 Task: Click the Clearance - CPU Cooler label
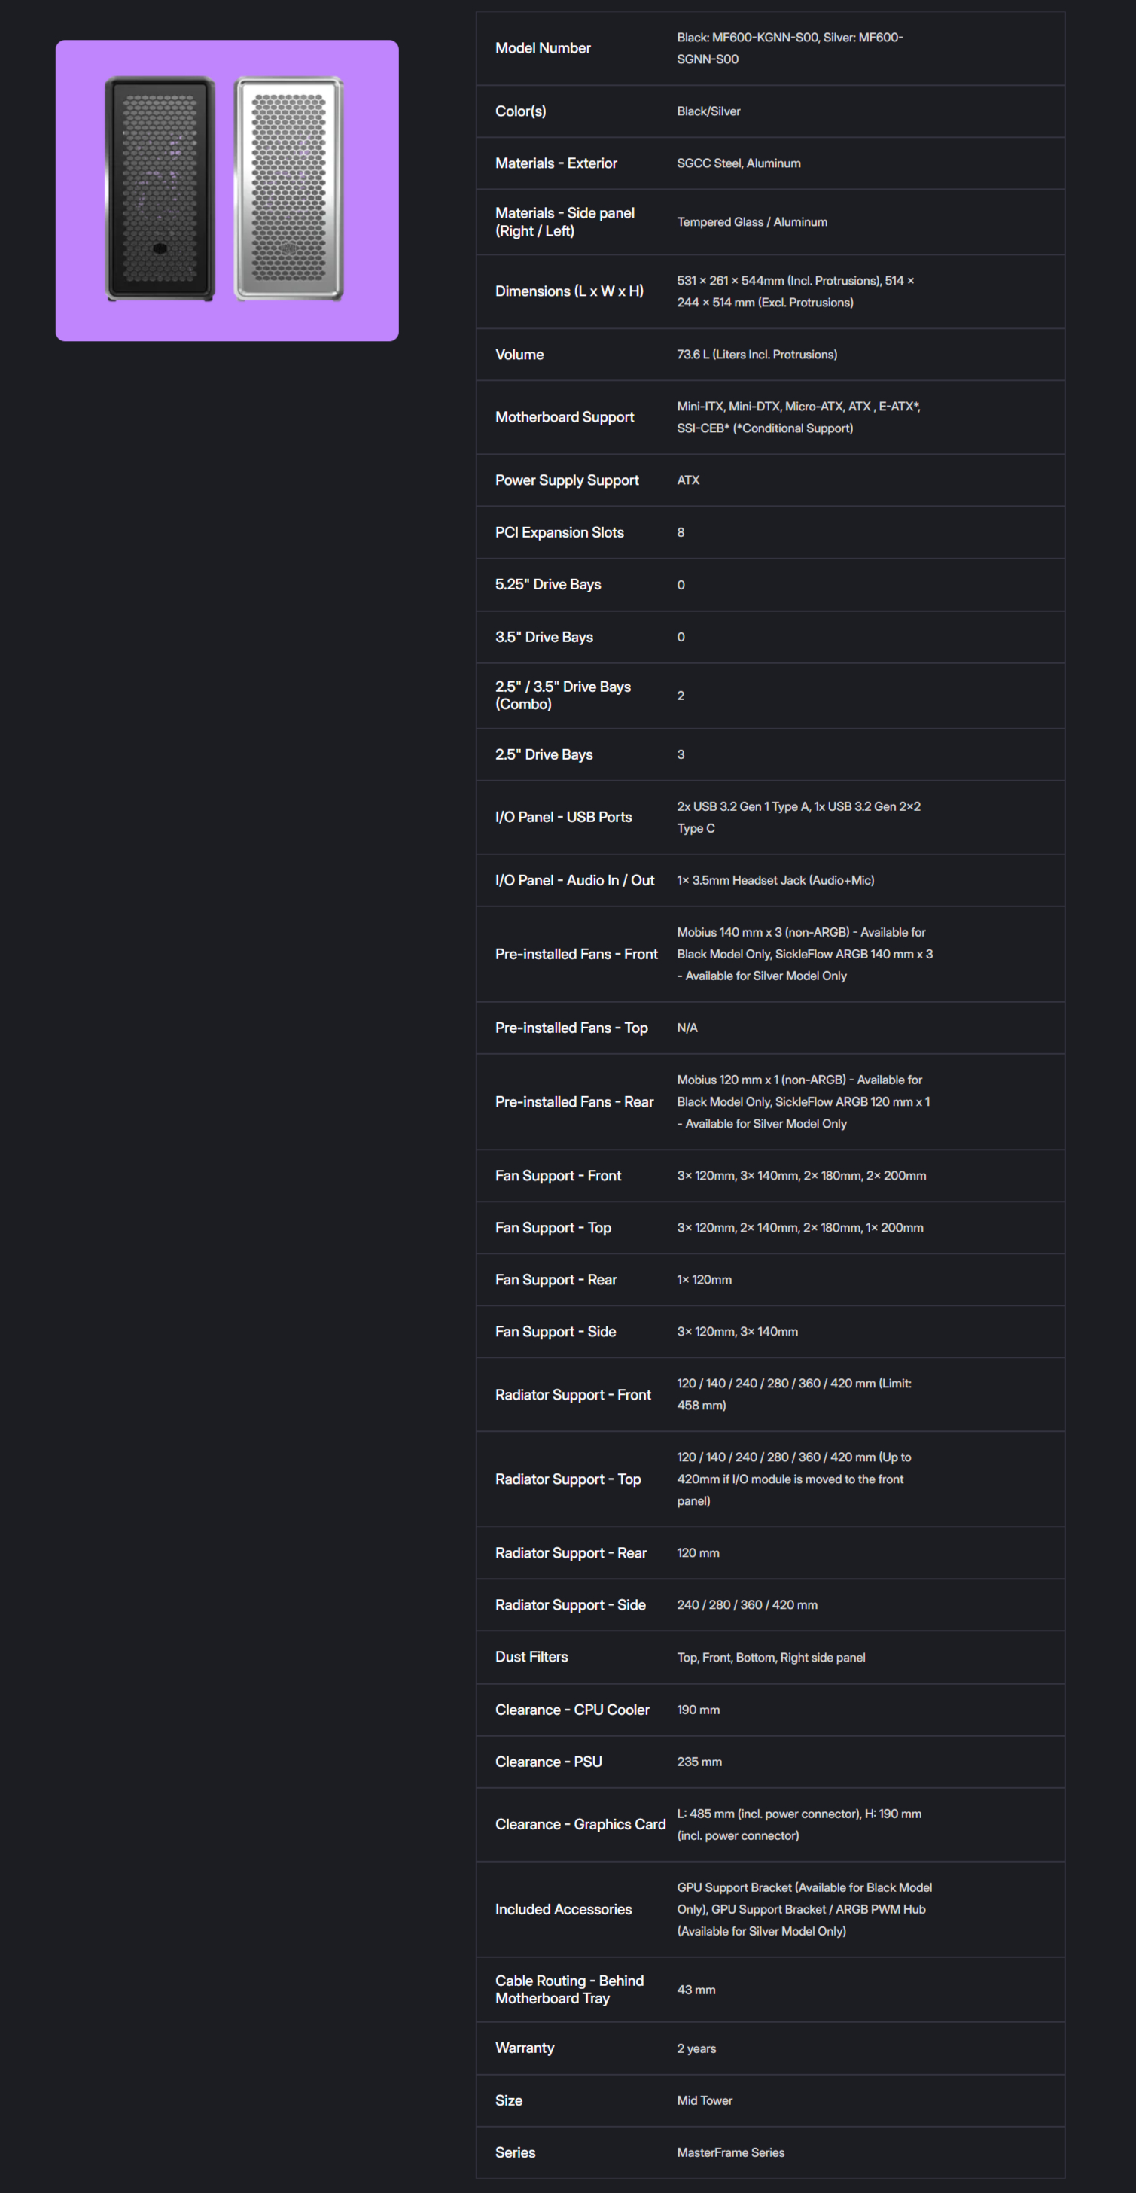[571, 1710]
